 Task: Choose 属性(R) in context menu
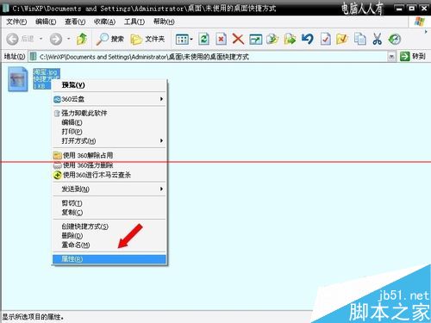[x=109, y=259]
